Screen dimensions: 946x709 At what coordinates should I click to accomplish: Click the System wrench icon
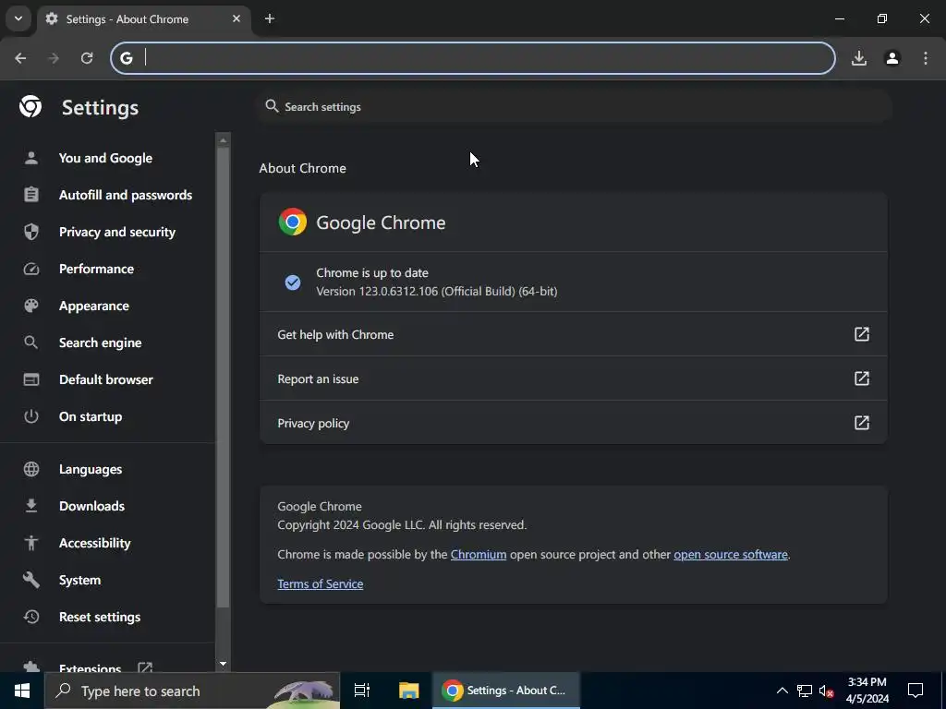(x=30, y=580)
